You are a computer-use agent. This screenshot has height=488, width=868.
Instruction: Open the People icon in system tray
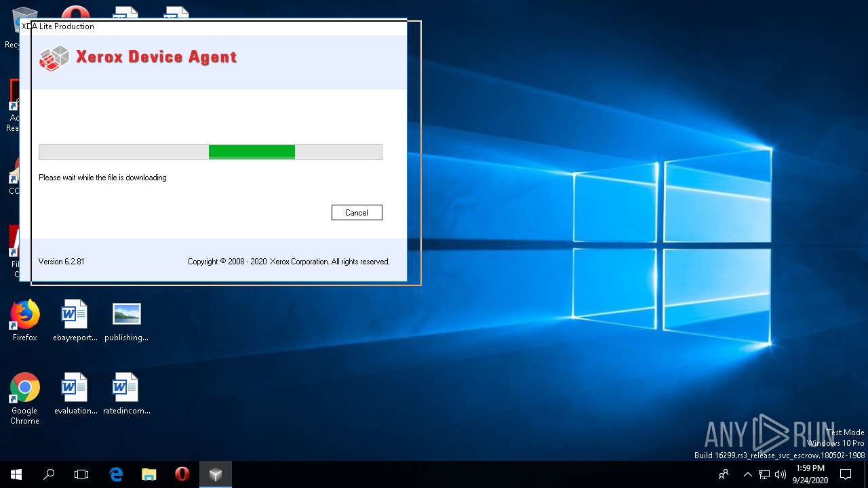point(724,474)
